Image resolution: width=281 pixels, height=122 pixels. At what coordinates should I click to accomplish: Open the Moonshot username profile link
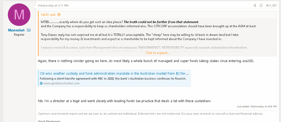pos(16,30)
